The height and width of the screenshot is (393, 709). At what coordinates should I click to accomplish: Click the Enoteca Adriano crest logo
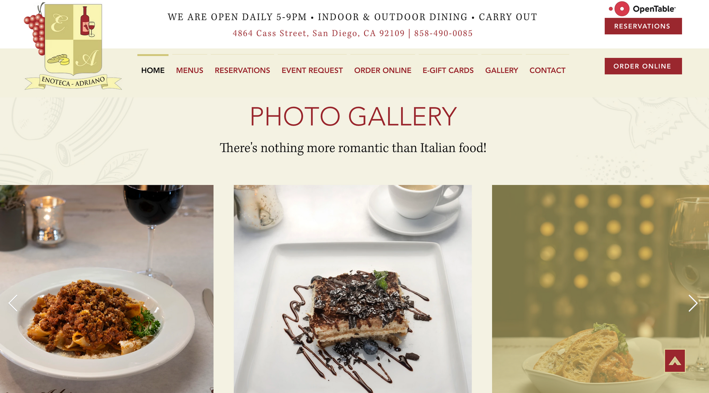point(73,46)
